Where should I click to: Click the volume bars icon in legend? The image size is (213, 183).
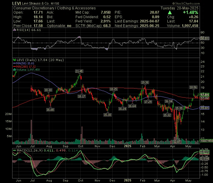(14, 70)
